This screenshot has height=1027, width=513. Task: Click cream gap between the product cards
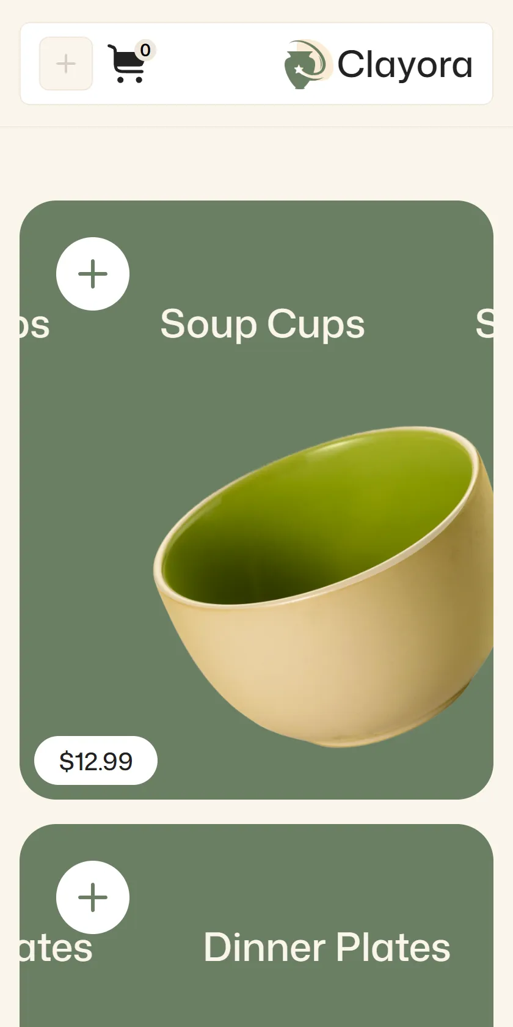(256, 812)
